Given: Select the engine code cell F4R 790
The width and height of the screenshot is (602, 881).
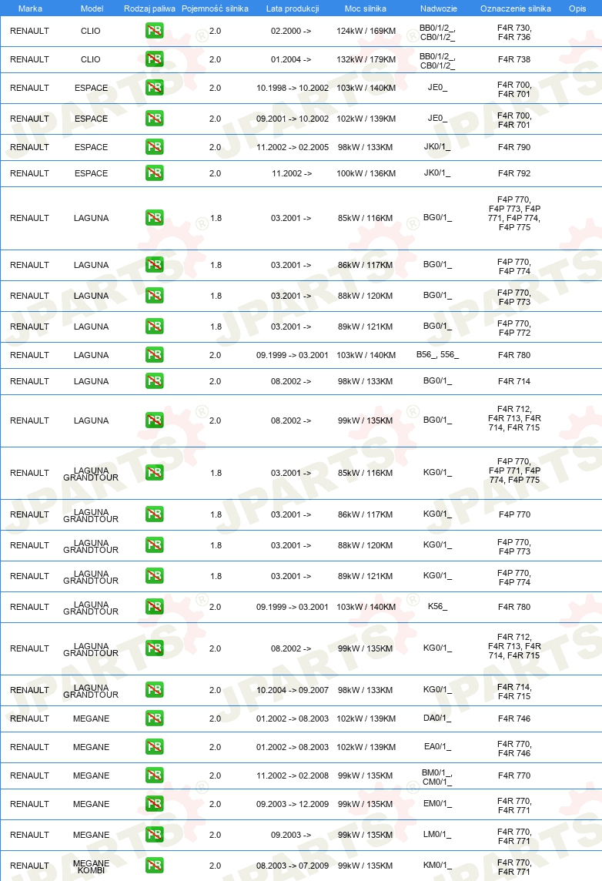Looking at the screenshot, I should [513, 147].
